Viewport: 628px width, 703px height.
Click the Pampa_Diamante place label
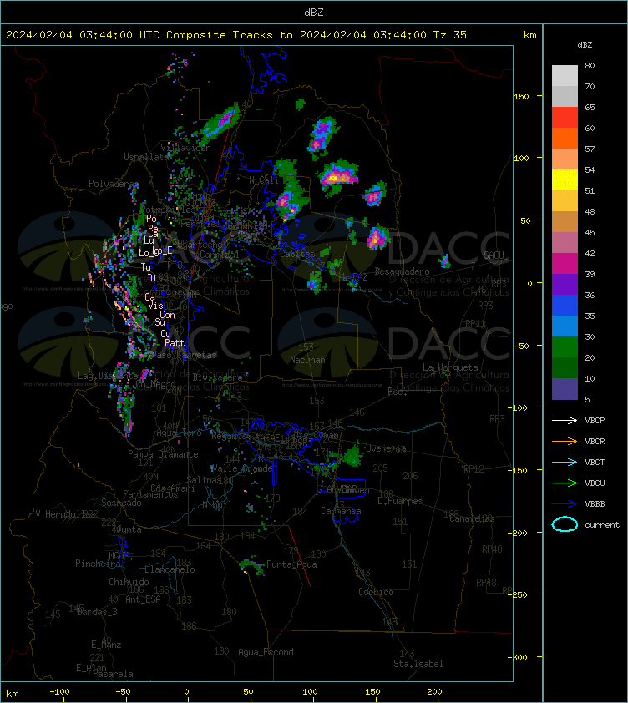[x=163, y=454]
